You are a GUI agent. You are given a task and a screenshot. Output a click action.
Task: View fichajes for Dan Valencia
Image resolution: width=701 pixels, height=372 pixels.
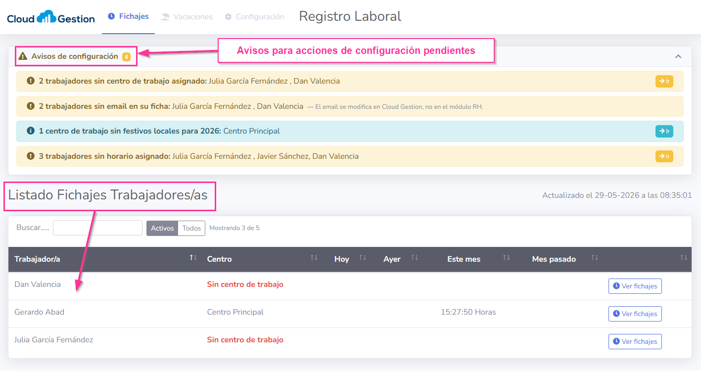635,286
